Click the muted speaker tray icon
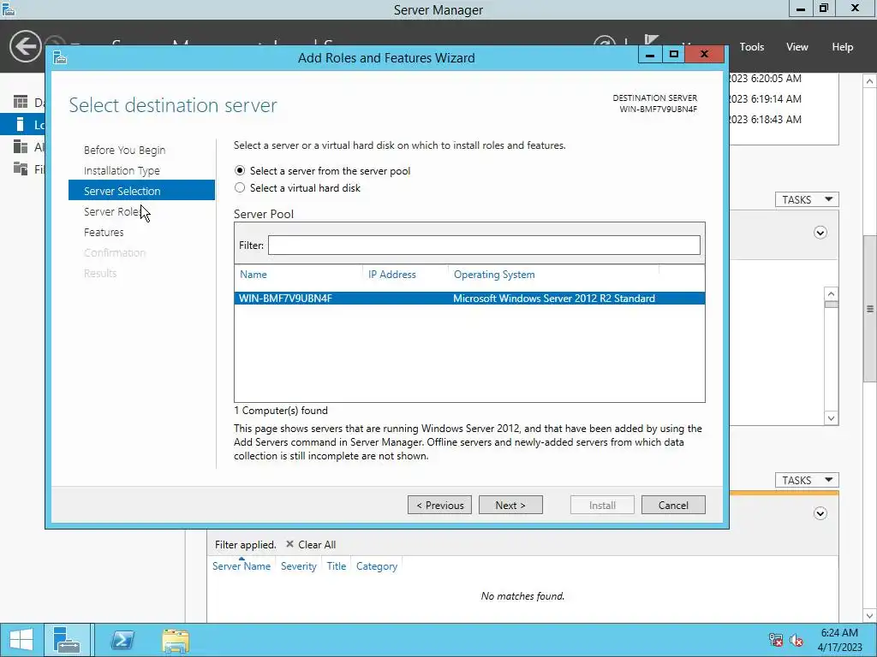 (796, 640)
